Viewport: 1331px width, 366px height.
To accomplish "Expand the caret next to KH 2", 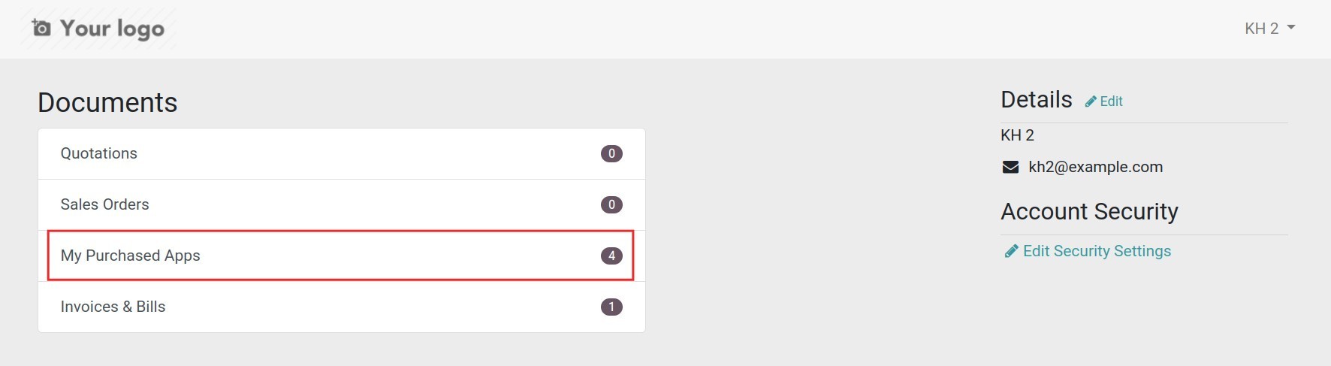I will [1291, 28].
